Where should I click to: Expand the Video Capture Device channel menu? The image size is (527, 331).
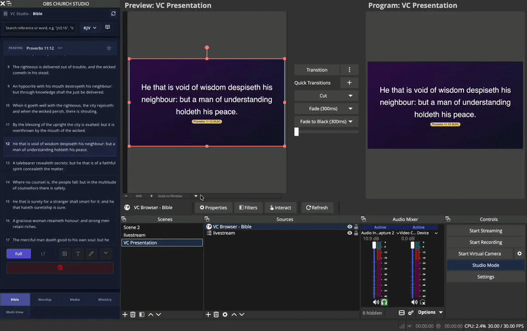pyautogui.click(x=436, y=233)
